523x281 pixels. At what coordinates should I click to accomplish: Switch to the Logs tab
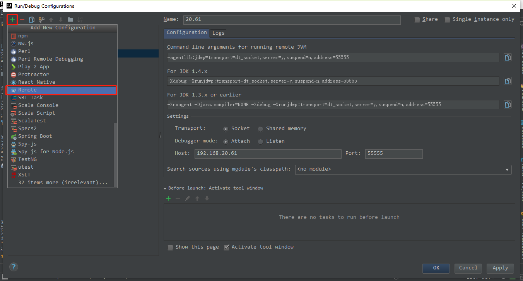pos(219,33)
